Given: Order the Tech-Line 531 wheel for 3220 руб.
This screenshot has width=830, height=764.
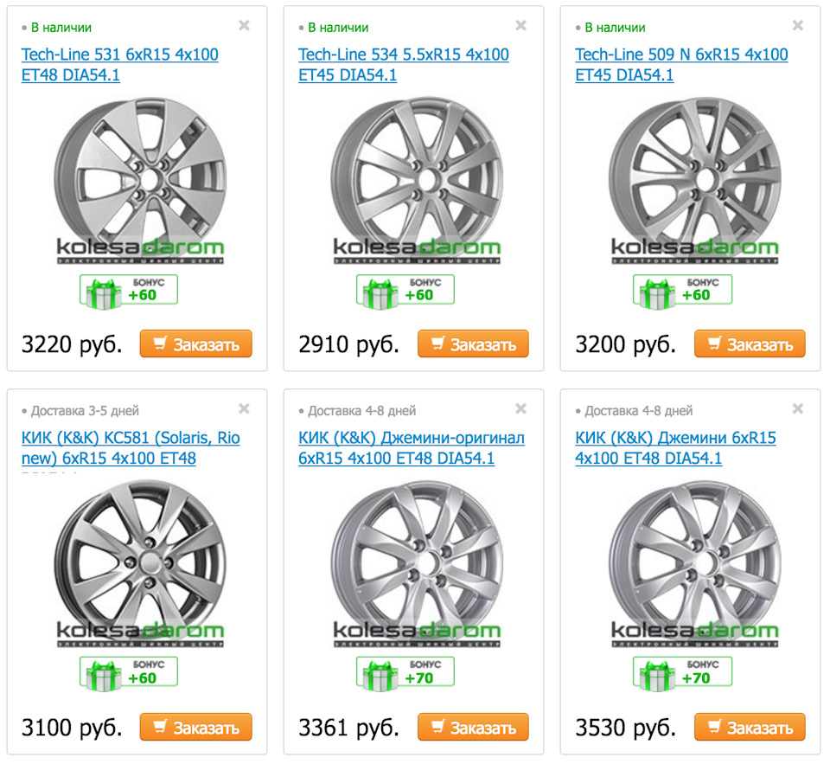Looking at the screenshot, I should click(195, 344).
